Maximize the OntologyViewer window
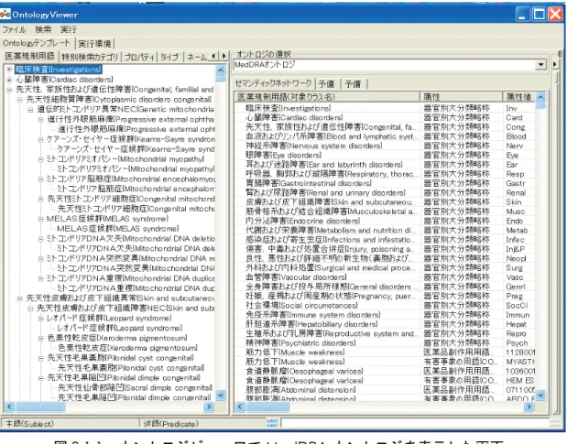 click(x=540, y=15)
